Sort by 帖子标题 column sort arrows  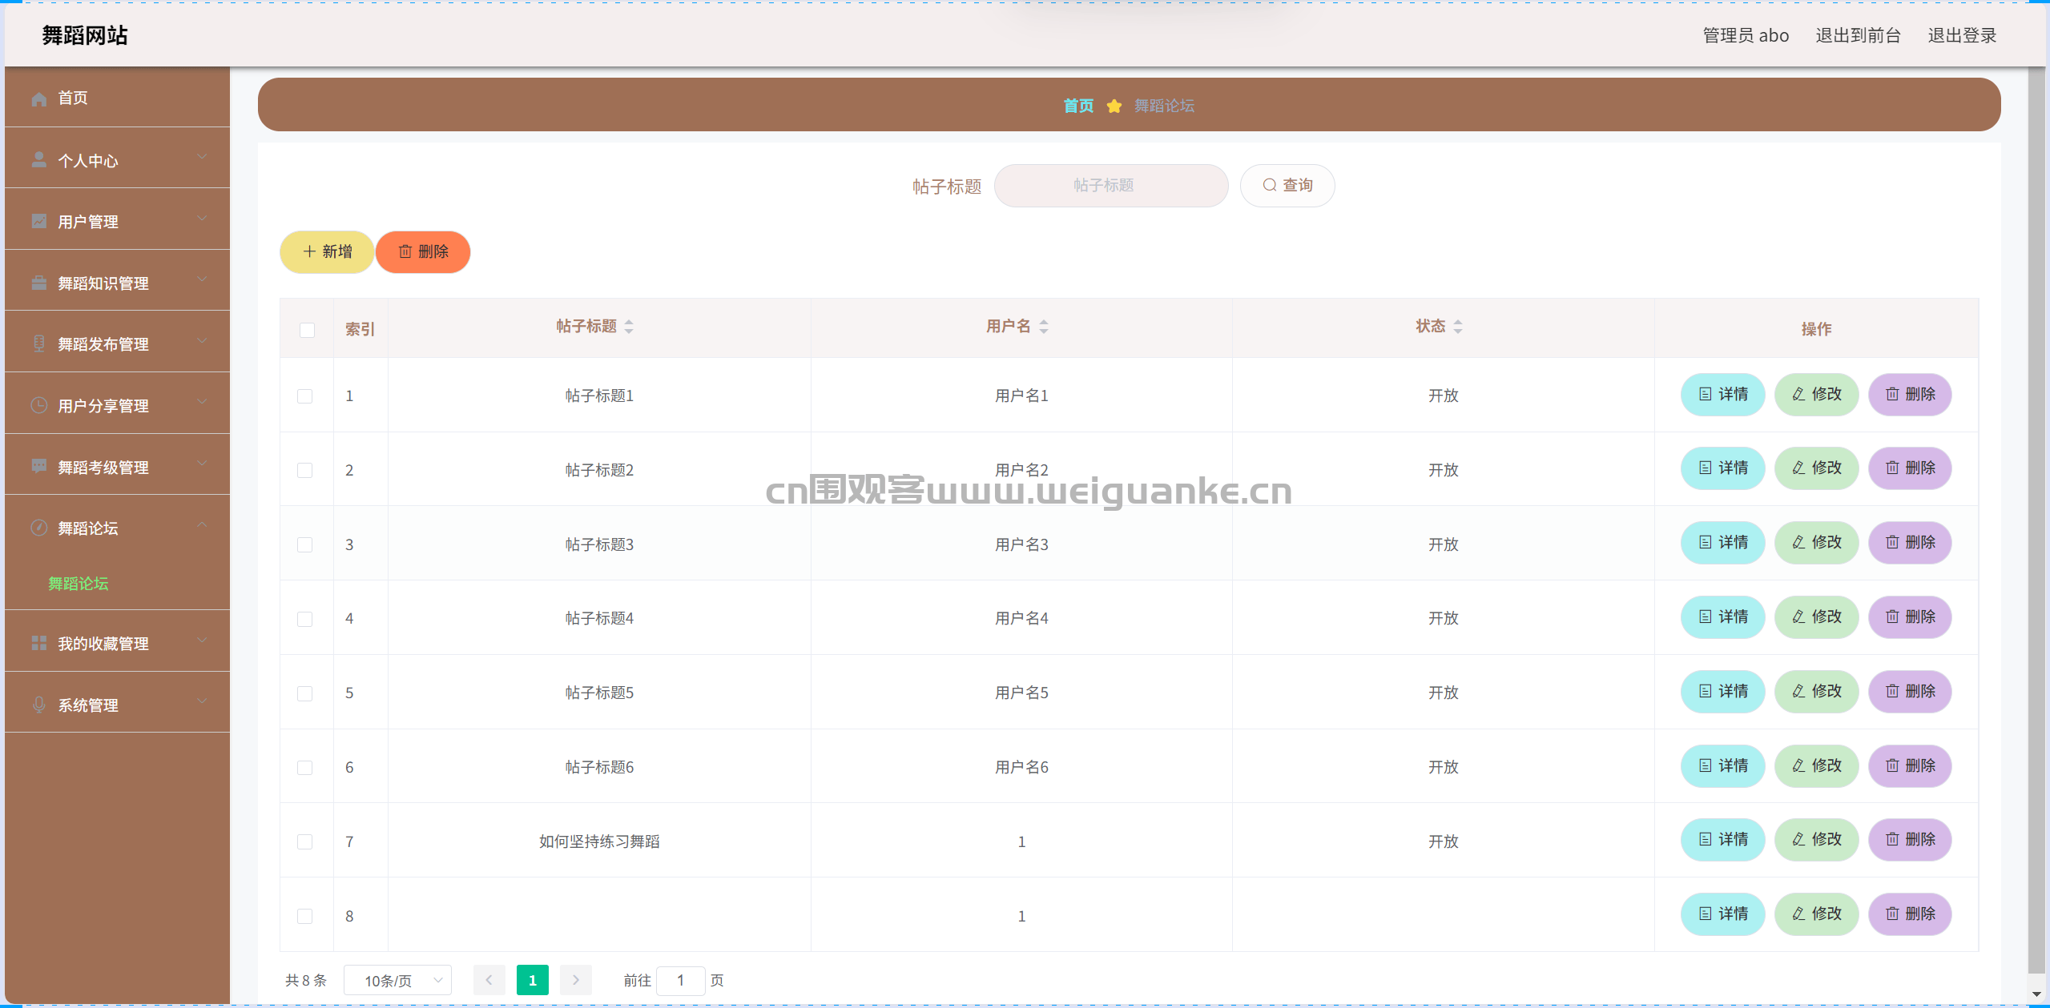629,327
